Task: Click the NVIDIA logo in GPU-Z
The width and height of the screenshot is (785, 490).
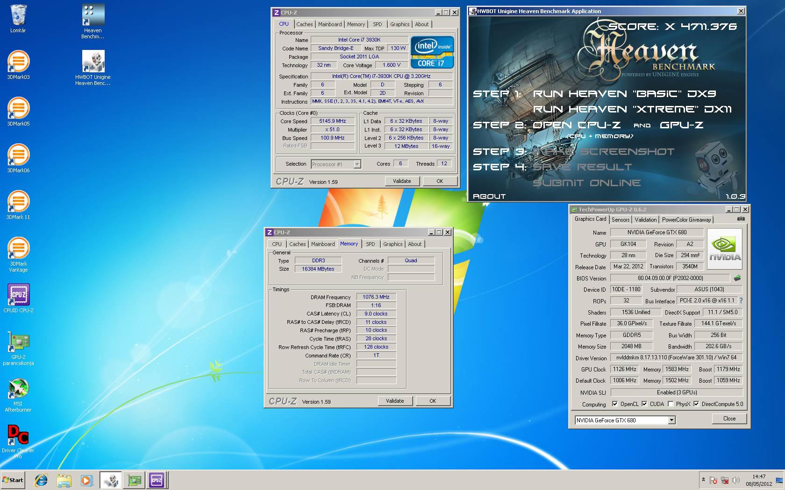Action: coord(725,249)
